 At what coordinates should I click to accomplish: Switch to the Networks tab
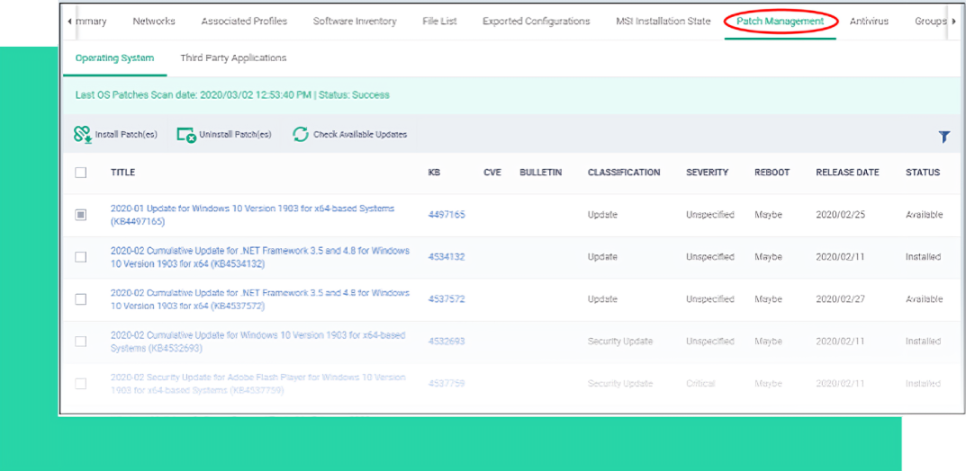[x=154, y=21]
